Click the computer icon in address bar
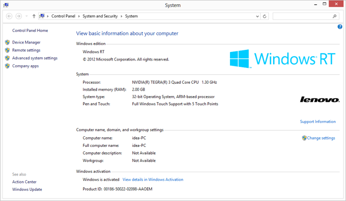Image resolution: width=346 pixels, height=201 pixels. click(42, 16)
